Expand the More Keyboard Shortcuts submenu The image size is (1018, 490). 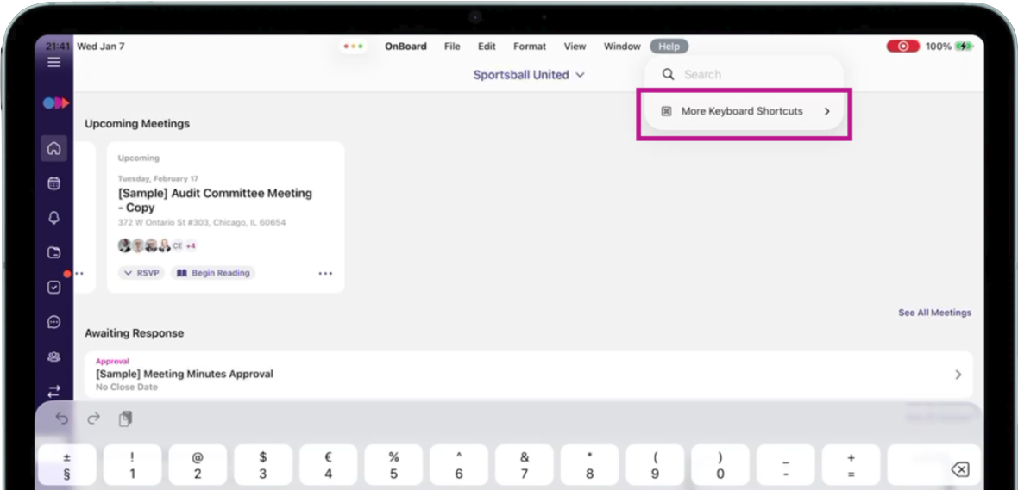744,111
